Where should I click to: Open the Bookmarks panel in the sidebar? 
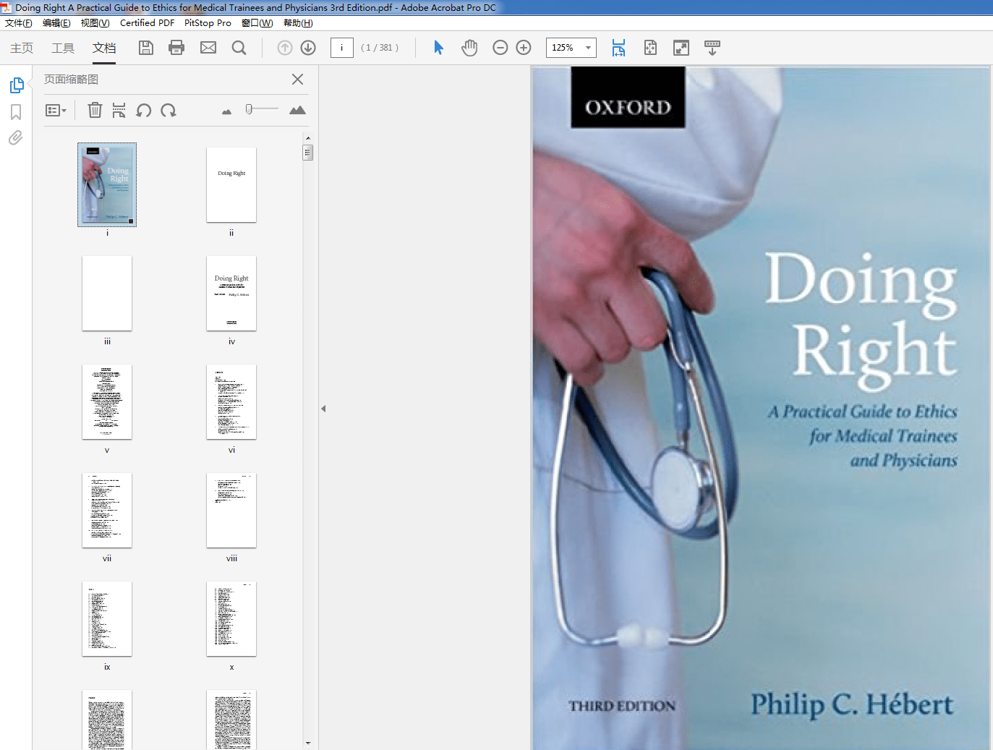tap(15, 111)
